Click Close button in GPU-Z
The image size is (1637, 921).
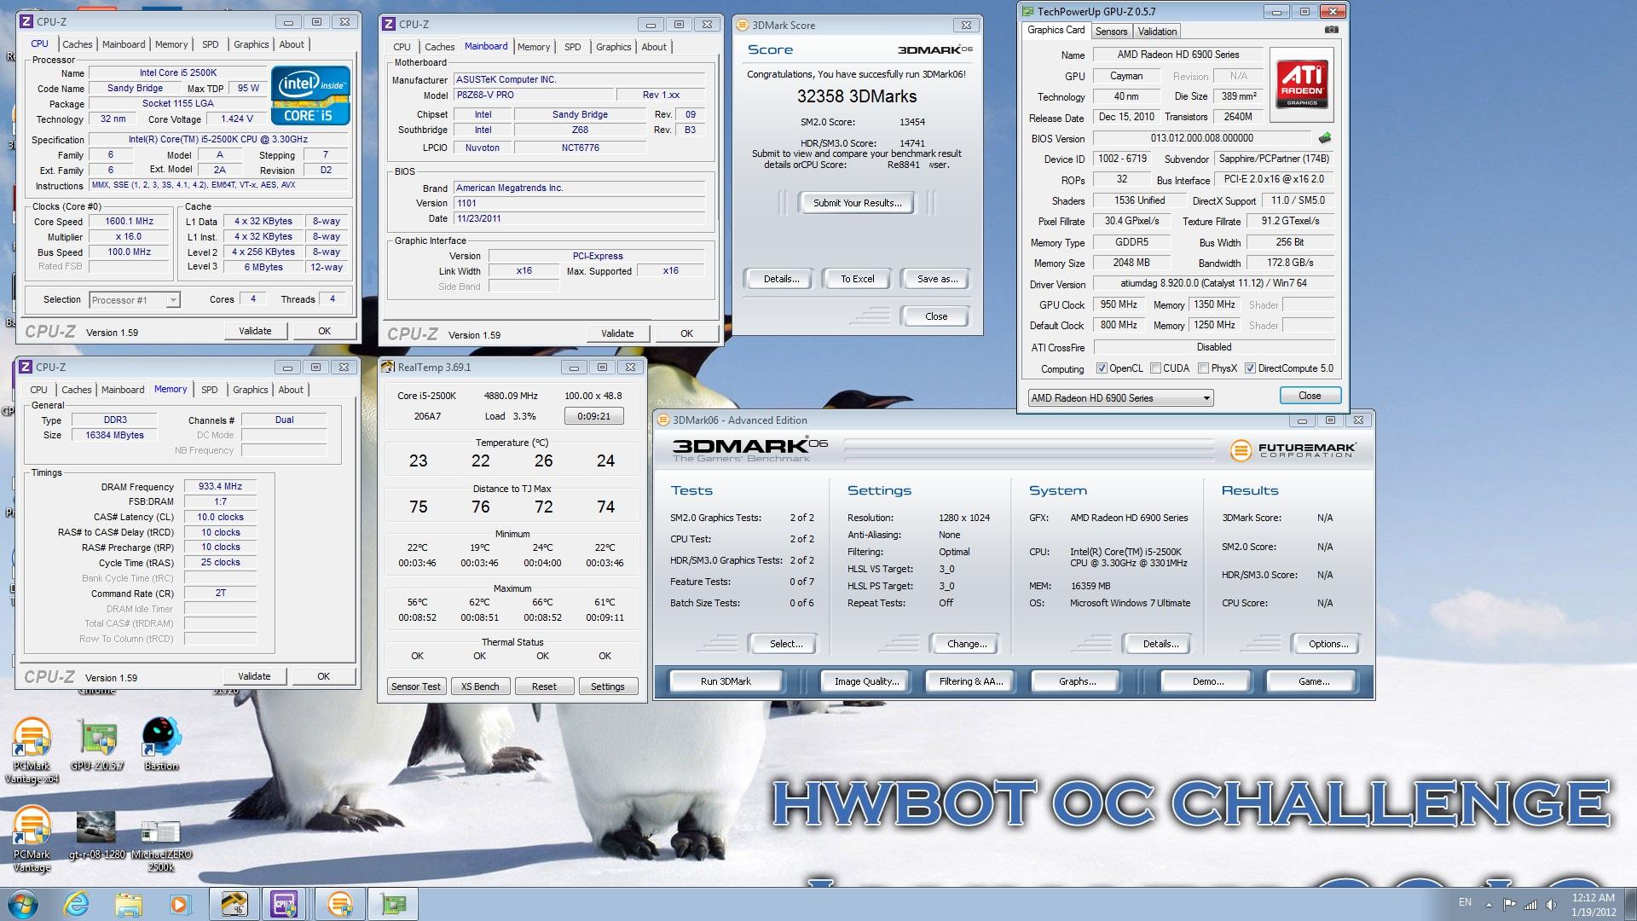(x=1310, y=396)
